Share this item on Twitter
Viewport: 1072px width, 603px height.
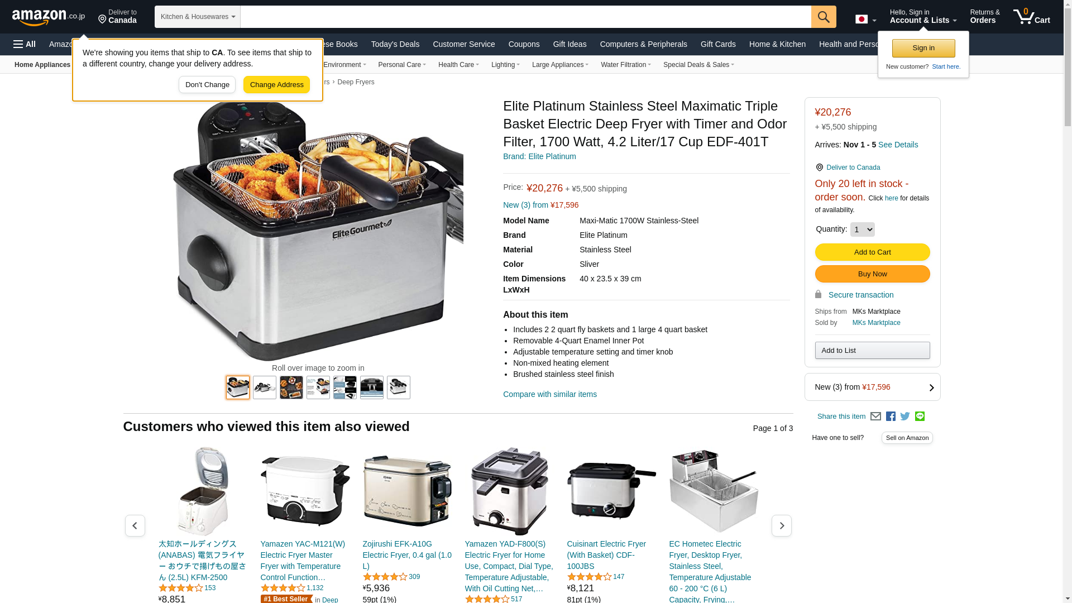(905, 417)
